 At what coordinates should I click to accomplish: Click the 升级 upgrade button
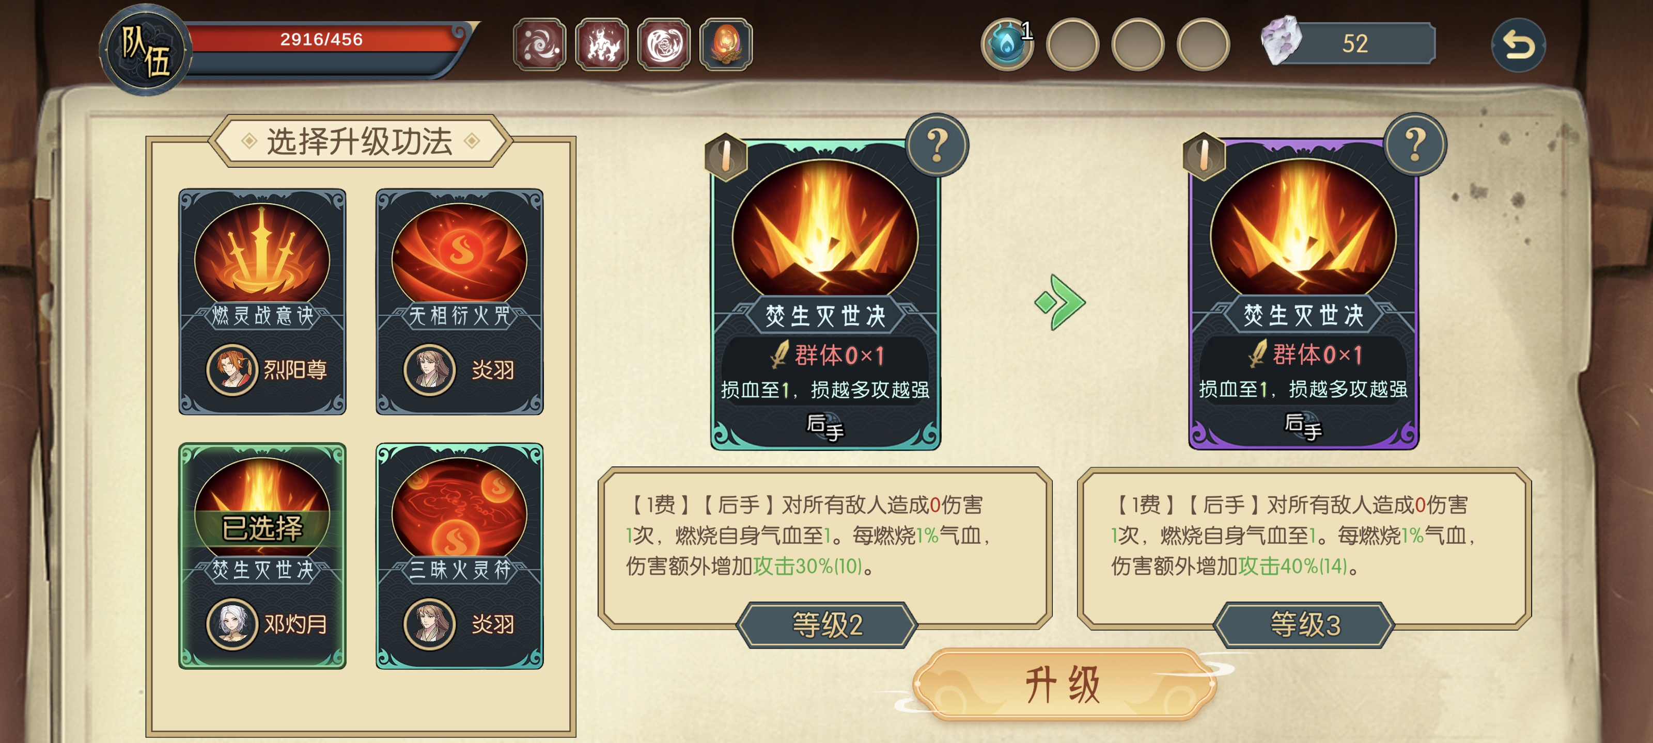click(x=1063, y=684)
